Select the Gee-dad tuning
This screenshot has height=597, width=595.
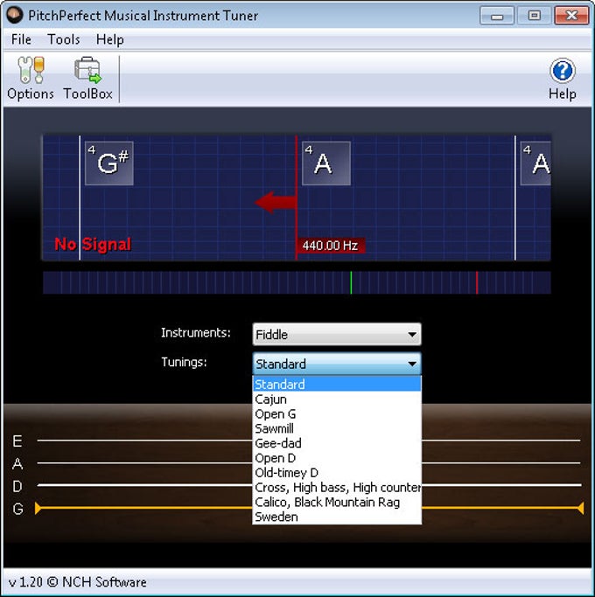(x=337, y=443)
